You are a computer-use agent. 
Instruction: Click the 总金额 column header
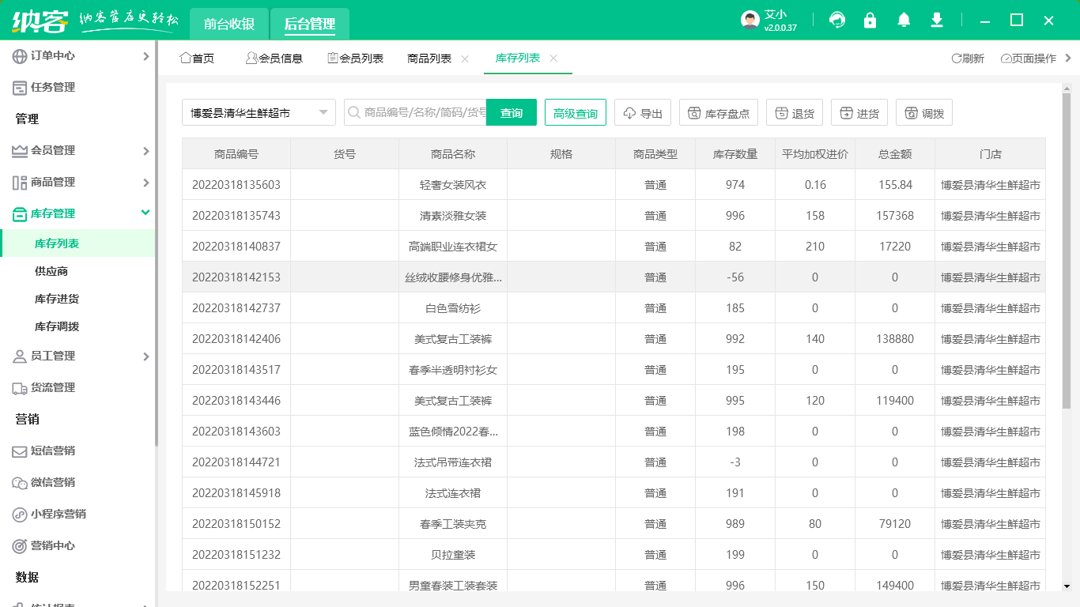[895, 154]
